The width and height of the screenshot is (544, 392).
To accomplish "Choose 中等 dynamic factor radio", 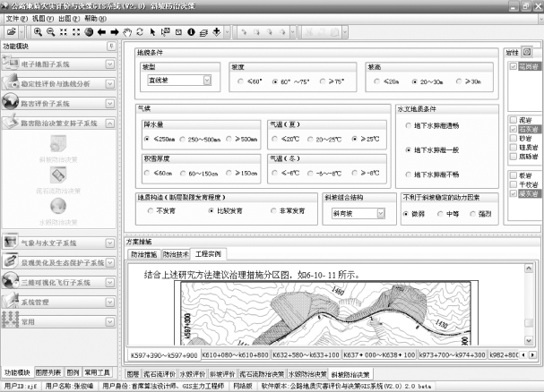I will tap(440, 214).
